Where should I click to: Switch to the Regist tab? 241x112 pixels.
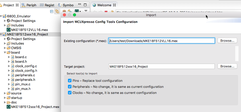click(47, 5)
